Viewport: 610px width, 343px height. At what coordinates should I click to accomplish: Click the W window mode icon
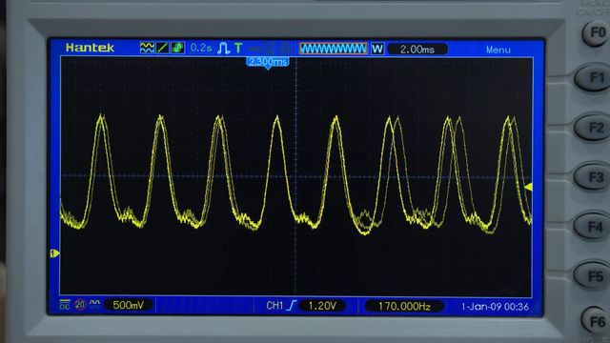[377, 49]
